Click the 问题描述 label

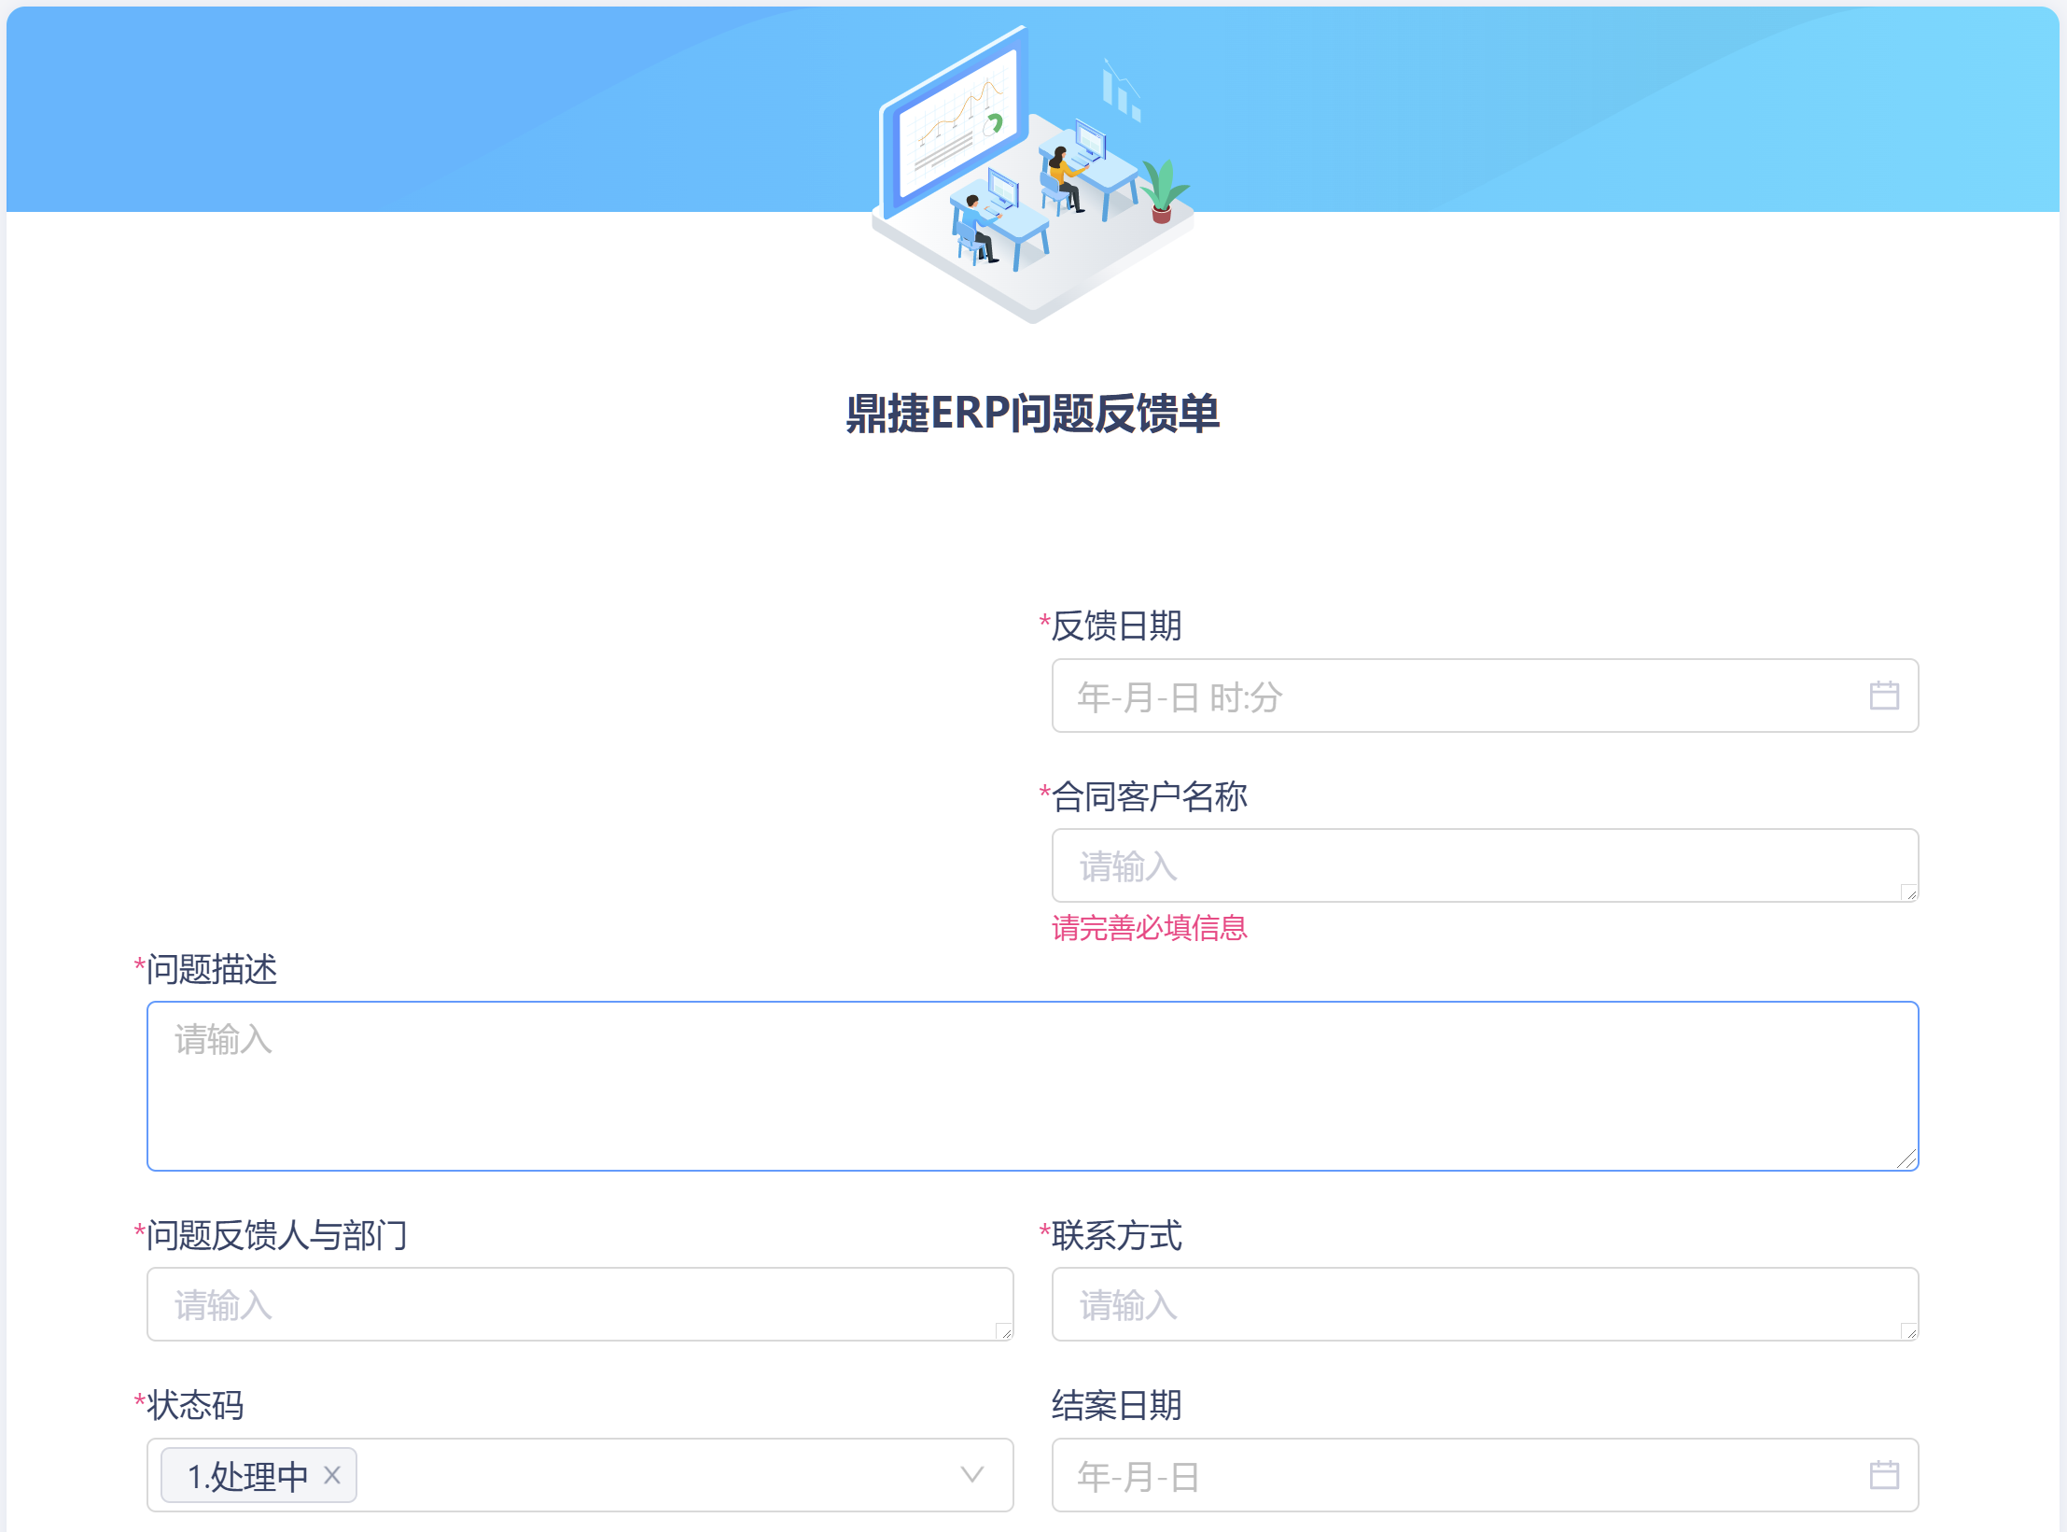[212, 969]
